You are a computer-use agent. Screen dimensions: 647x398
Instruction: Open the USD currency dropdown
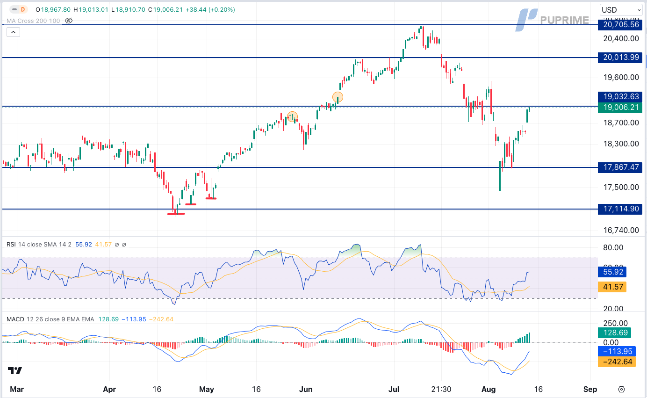(x=621, y=10)
